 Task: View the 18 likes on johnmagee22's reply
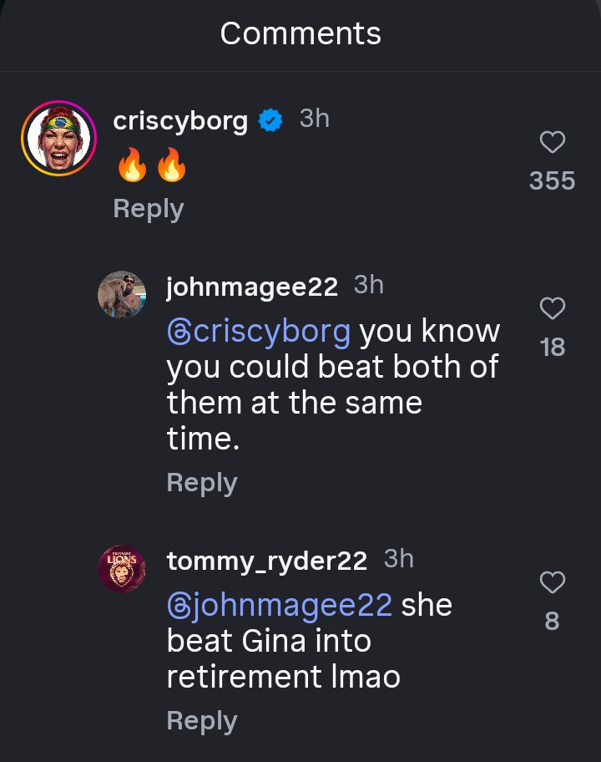[552, 348]
